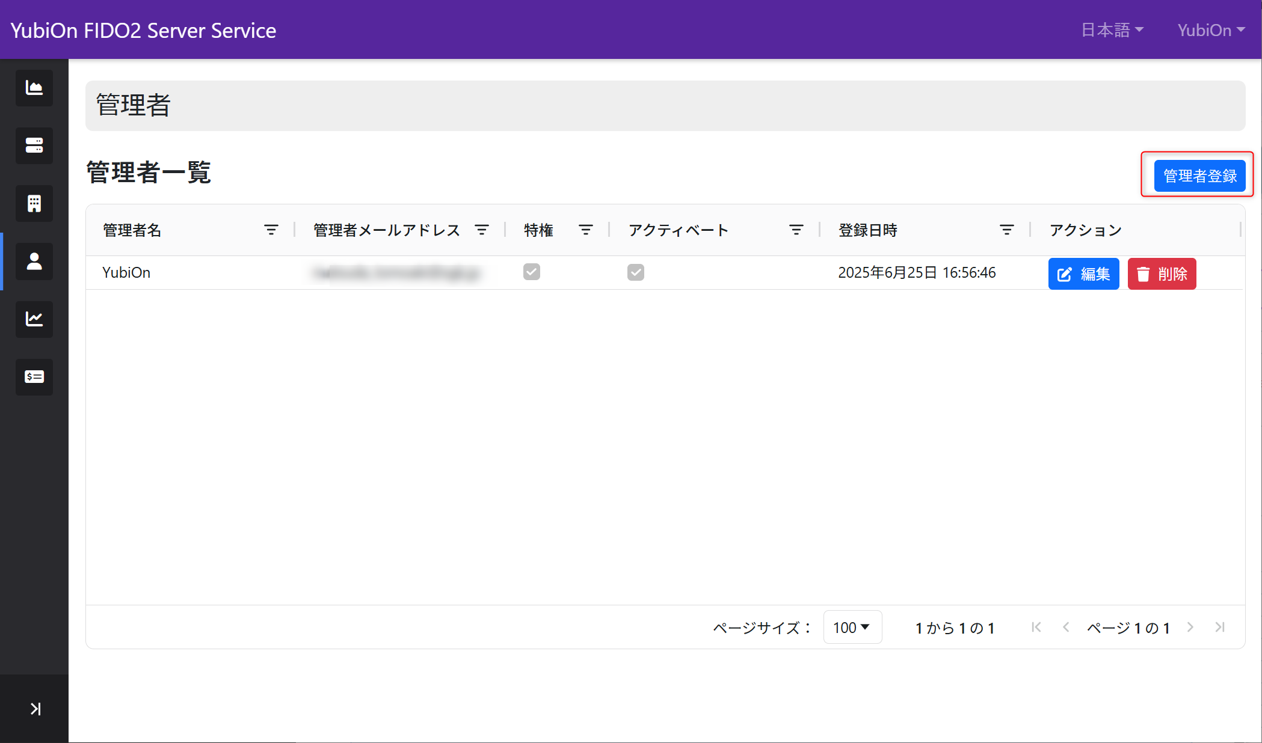This screenshot has width=1262, height=743.
Task: Open filter menu for 特権 column
Action: pos(586,230)
